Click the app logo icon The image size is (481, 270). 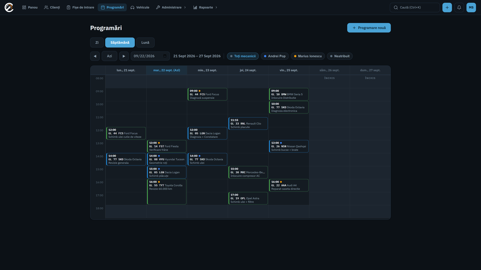[9, 7]
